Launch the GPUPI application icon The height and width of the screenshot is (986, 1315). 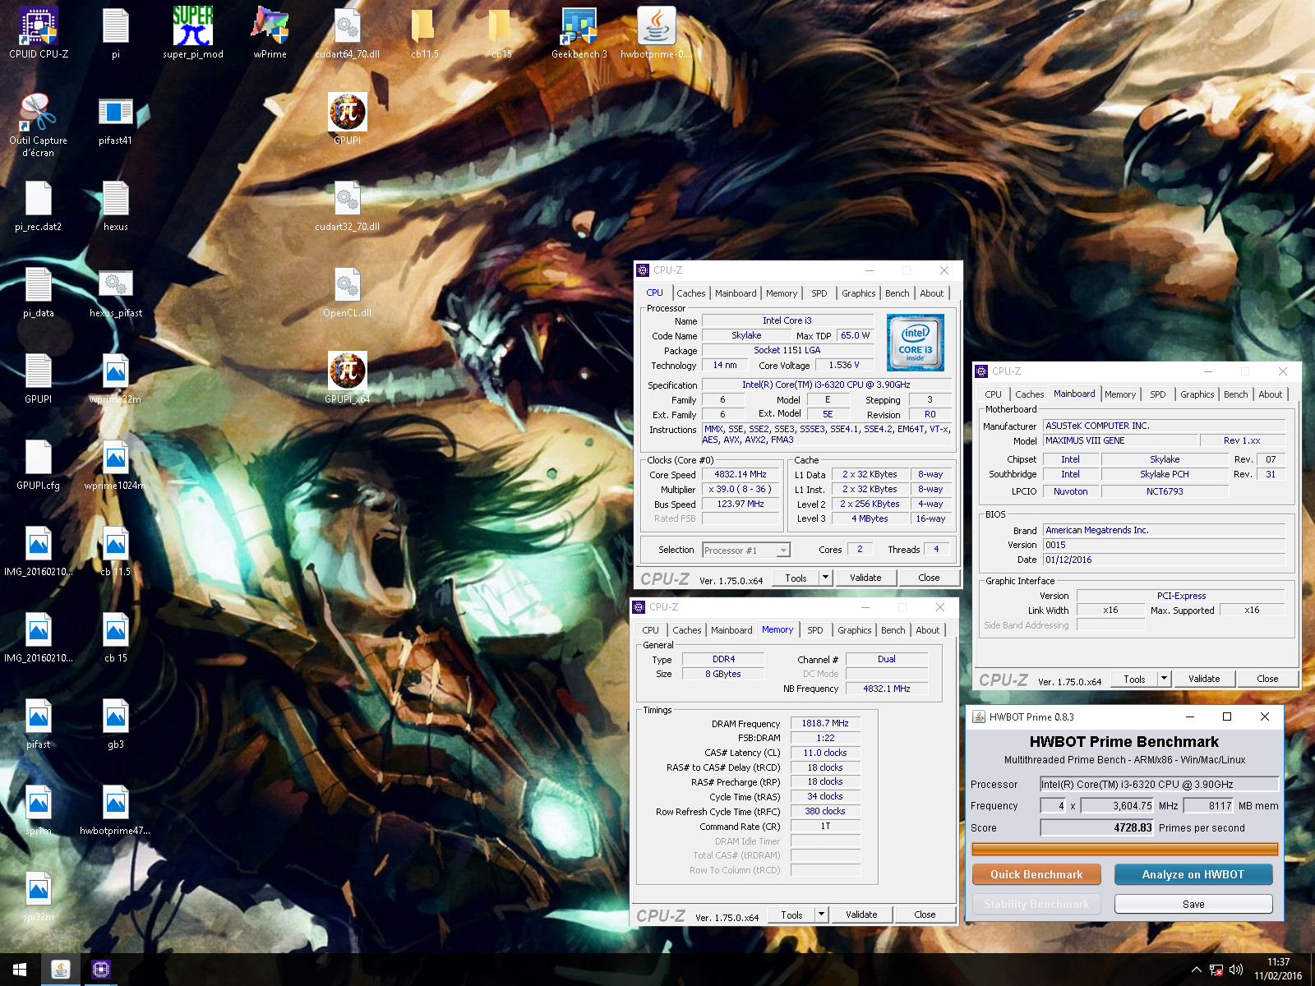(348, 119)
